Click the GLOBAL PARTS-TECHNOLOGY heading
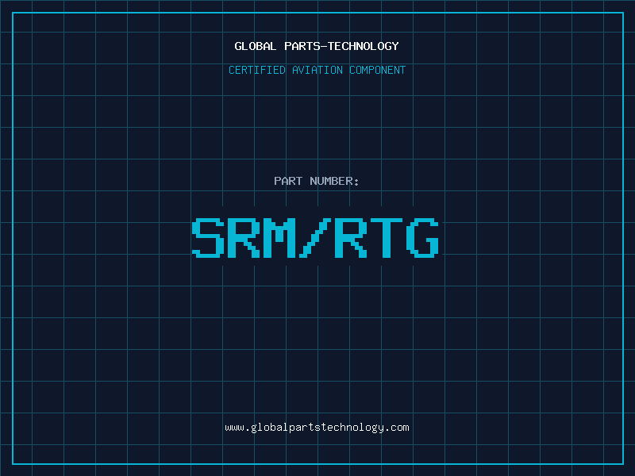 317,46
